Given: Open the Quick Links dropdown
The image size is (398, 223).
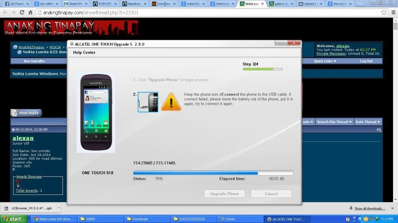Looking at the screenshot, I should tap(325, 61).
